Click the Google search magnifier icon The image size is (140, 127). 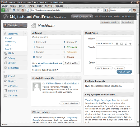point(129,10)
